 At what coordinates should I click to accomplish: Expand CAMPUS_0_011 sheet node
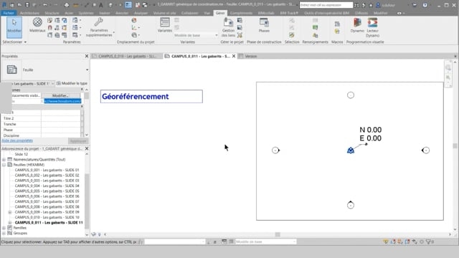(x=10, y=223)
